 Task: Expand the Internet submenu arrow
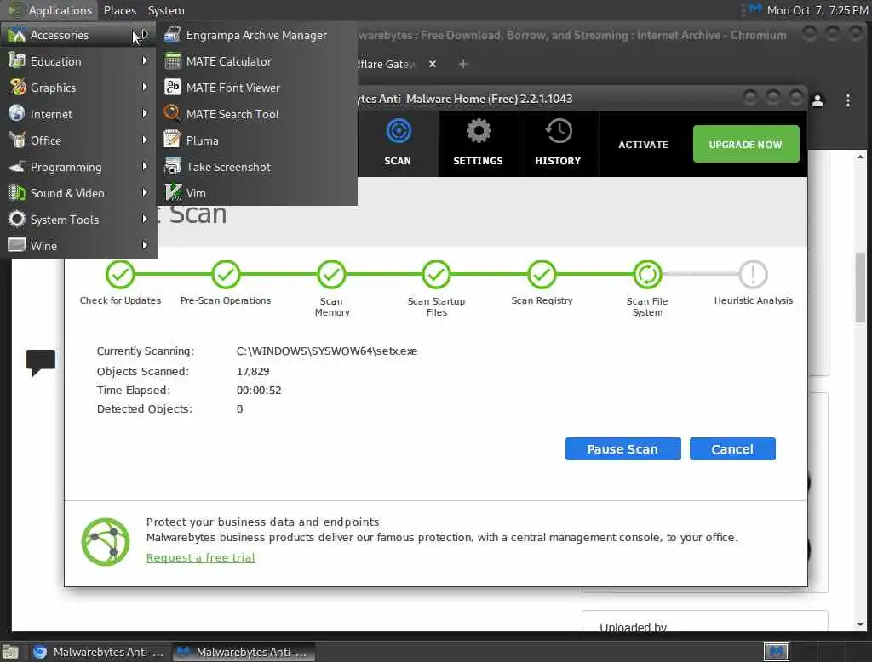tap(145, 113)
